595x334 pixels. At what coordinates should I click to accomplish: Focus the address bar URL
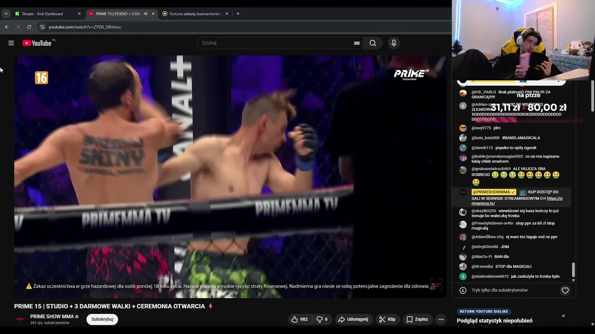pyautogui.click(x=85, y=27)
